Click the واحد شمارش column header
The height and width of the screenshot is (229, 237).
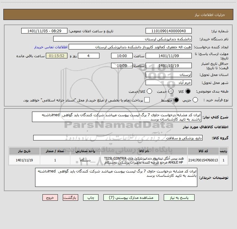(x=85, y=151)
